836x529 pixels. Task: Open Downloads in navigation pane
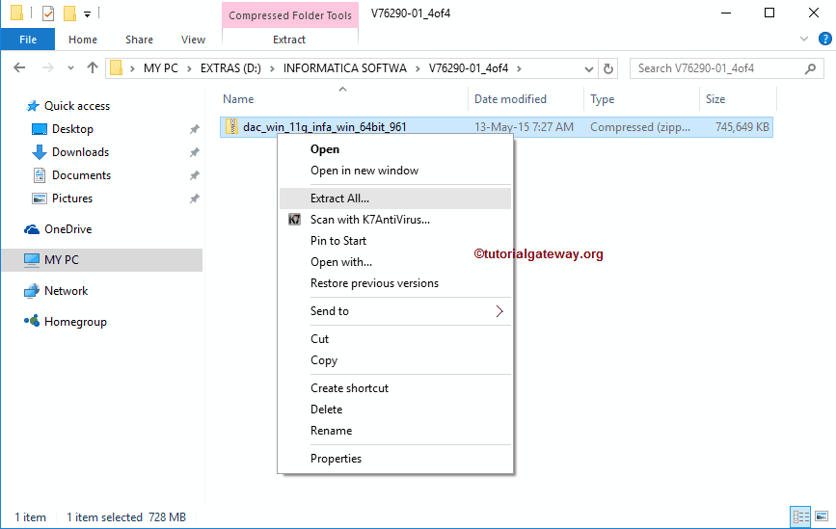[x=80, y=152]
